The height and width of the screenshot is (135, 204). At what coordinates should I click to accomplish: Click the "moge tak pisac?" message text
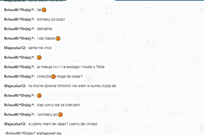click(70, 76)
